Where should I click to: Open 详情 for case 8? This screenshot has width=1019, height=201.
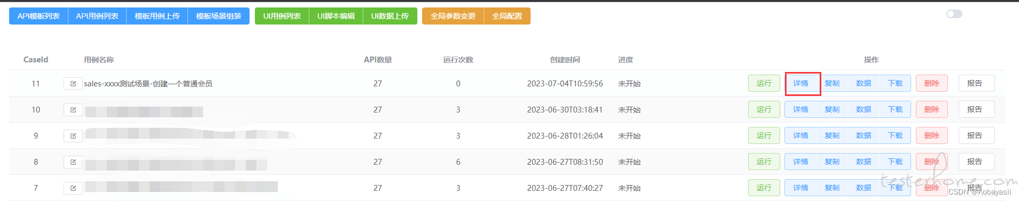800,162
